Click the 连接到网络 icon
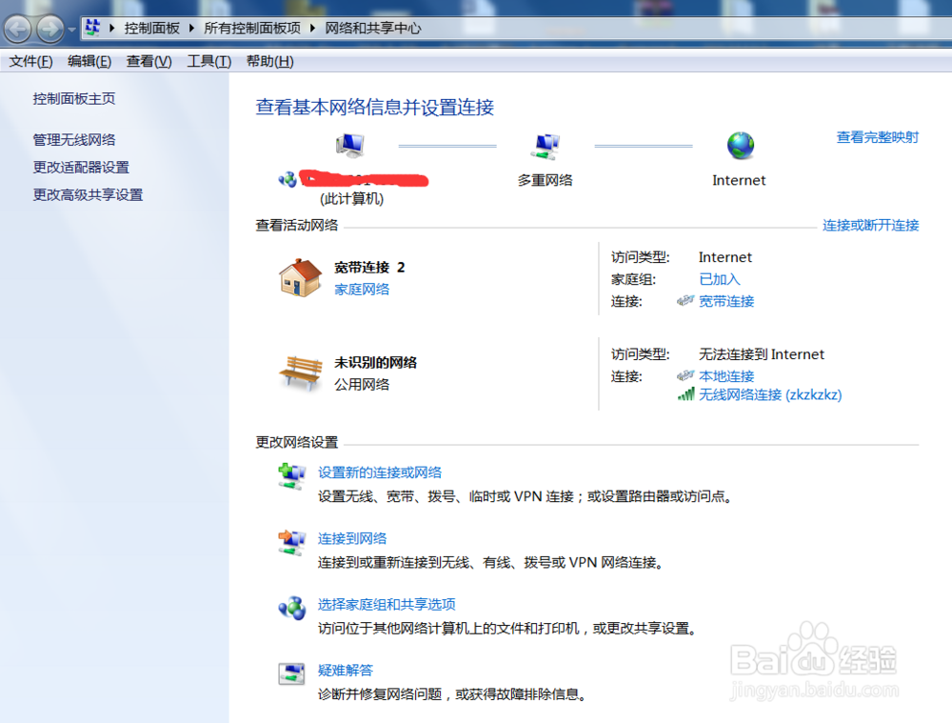The height and width of the screenshot is (723, 952). (292, 539)
